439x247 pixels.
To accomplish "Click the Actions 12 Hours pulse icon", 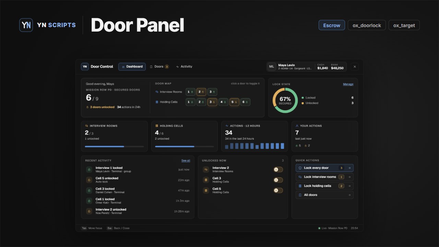I will pos(227,126).
